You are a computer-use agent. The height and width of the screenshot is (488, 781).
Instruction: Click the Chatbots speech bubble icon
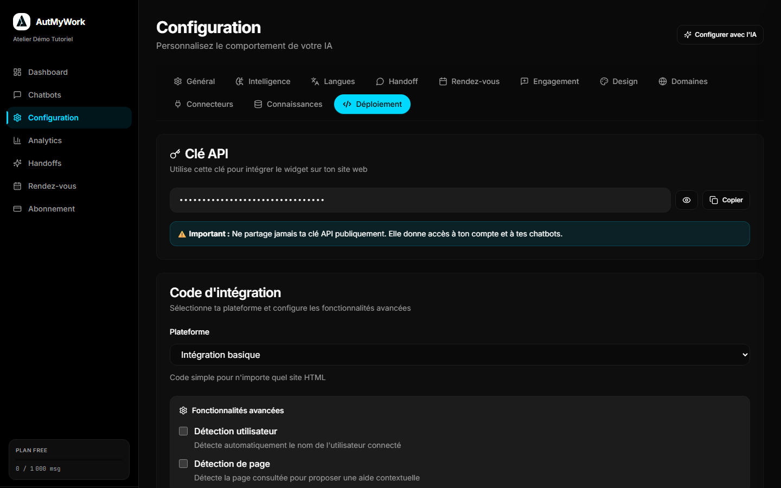pos(17,95)
